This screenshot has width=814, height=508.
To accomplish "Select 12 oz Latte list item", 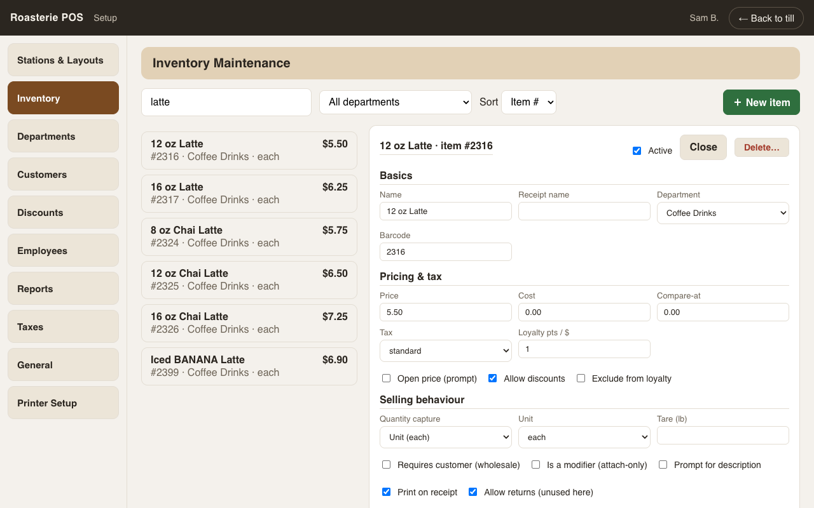I will coord(249,150).
